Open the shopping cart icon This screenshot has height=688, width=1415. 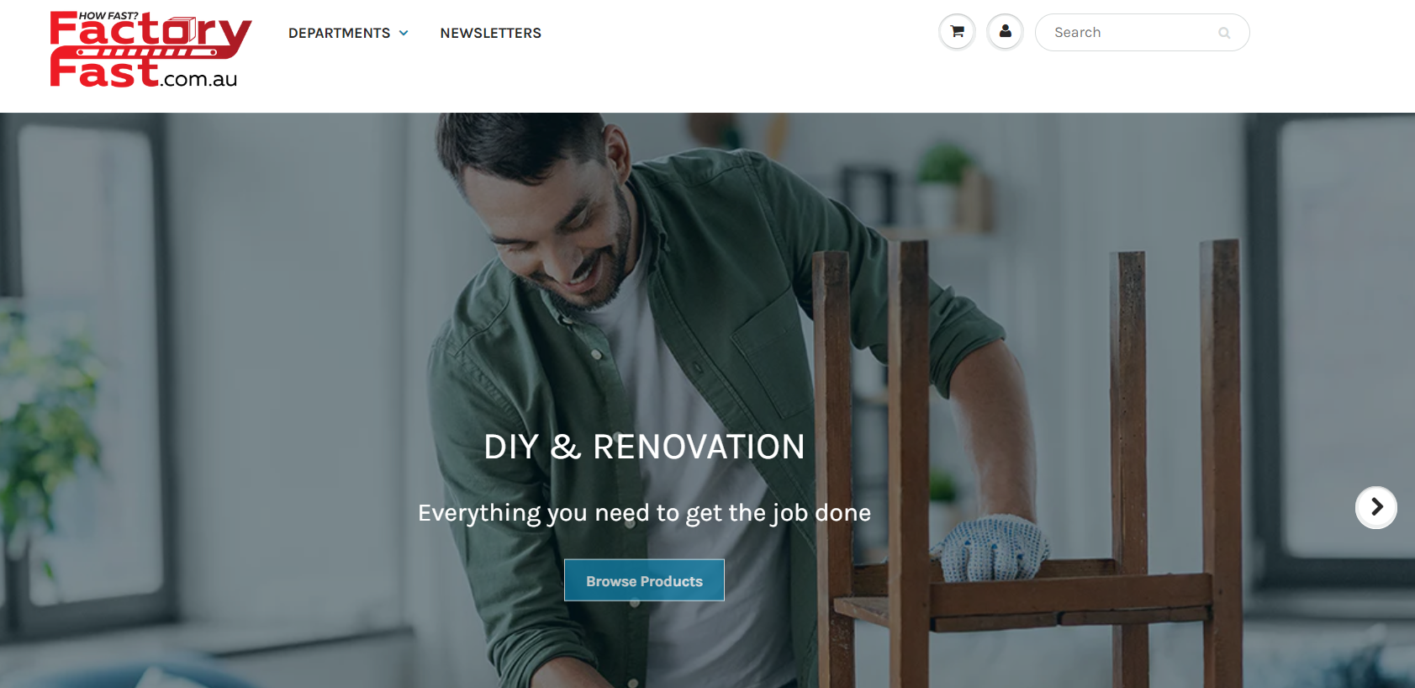957,32
